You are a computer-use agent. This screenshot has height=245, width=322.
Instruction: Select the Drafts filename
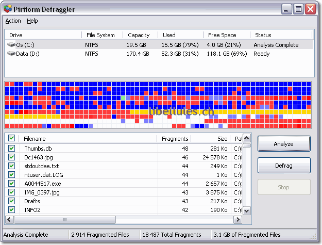coord(32,201)
